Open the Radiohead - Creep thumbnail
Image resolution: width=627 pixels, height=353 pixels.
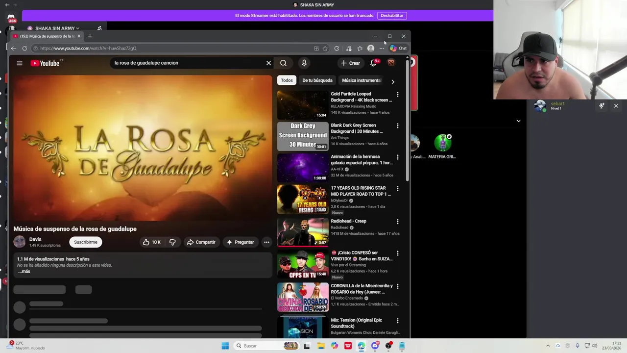(303, 232)
